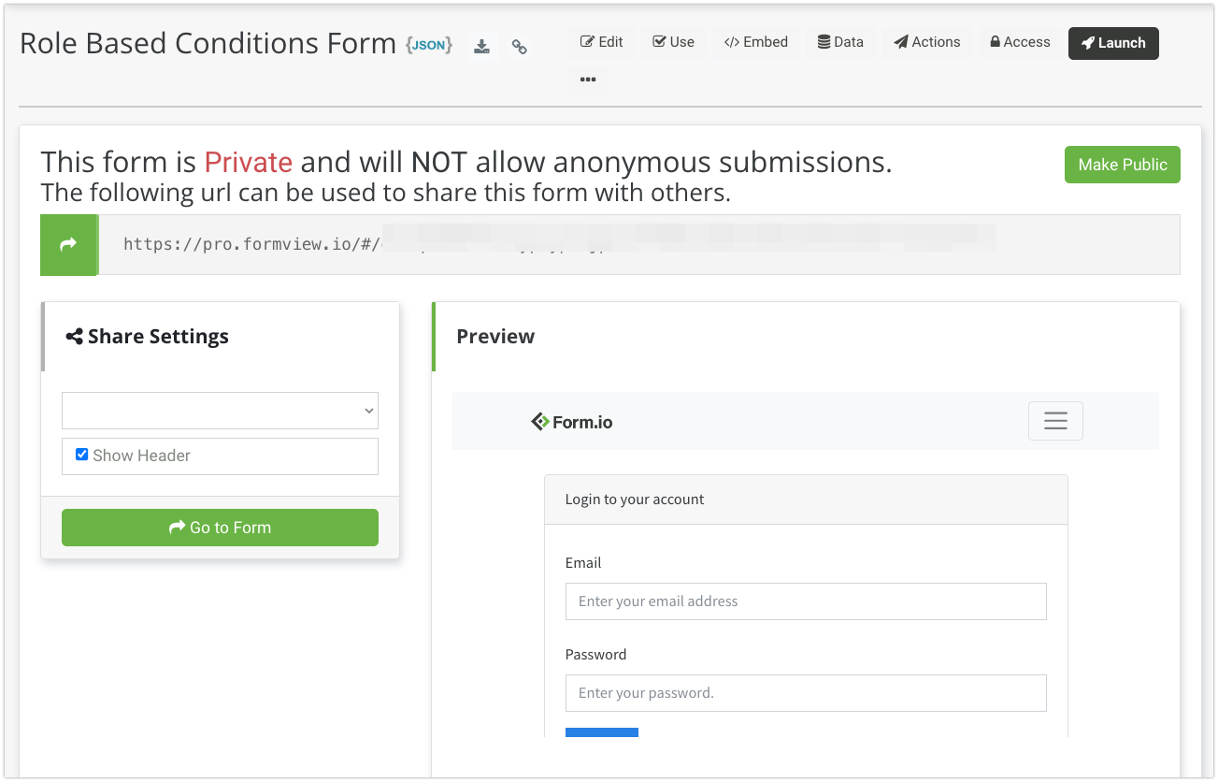Open the Access tab

pyautogui.click(x=1019, y=42)
